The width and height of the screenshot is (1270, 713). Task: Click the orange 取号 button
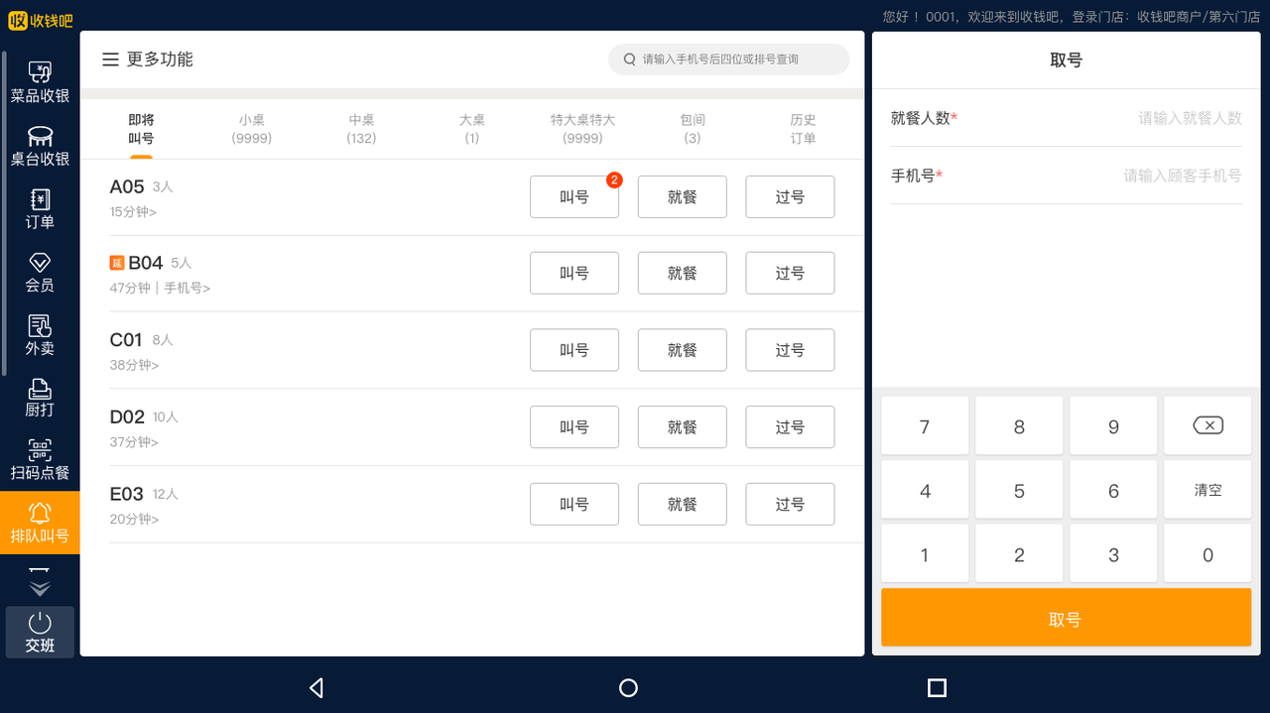tap(1066, 619)
